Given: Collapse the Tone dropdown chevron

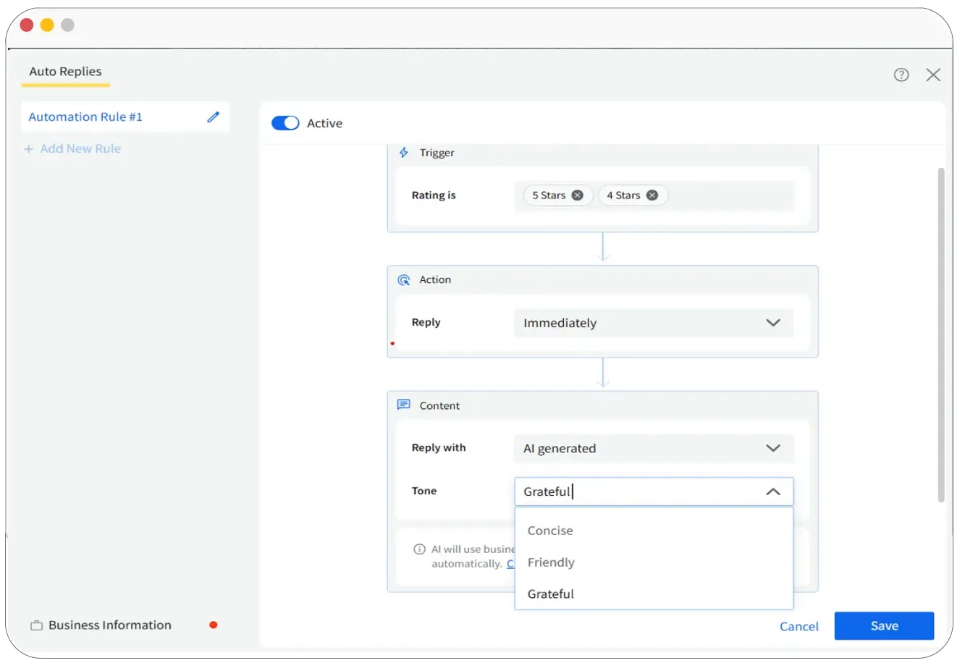Looking at the screenshot, I should tap(773, 491).
